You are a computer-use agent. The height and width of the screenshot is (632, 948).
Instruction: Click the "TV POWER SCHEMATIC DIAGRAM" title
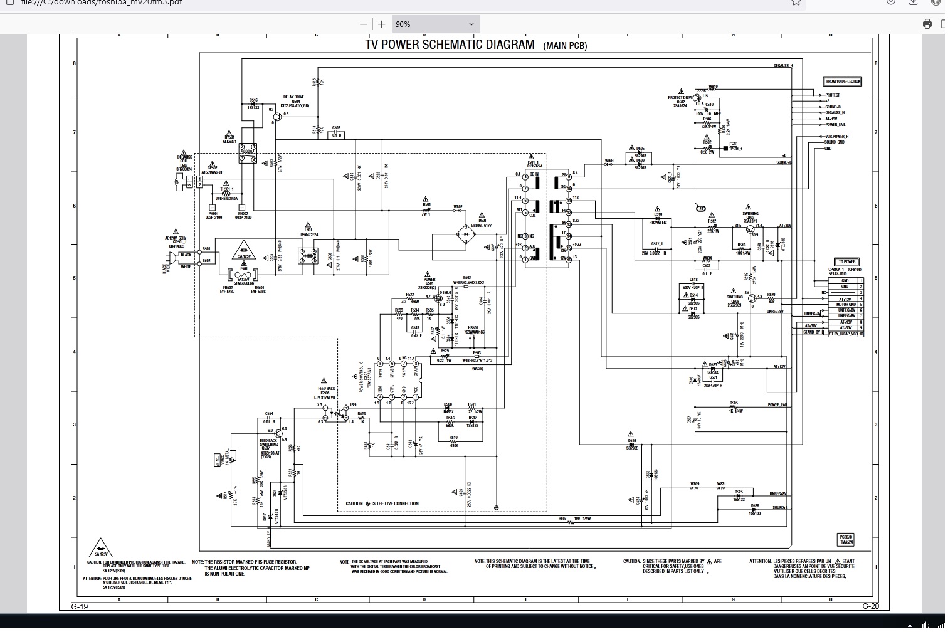pos(450,45)
